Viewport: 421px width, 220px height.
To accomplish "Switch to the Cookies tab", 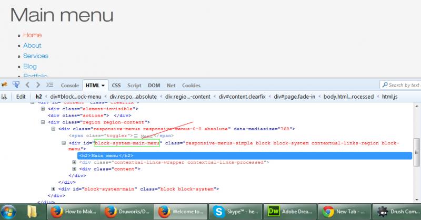I will pyautogui.click(x=191, y=86).
